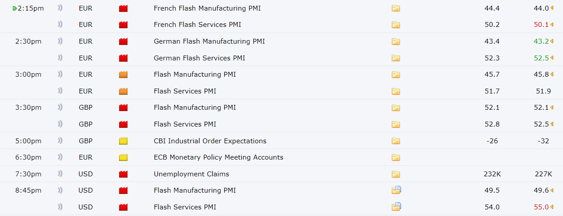Screen dimensions: 563x216
Task: Open details for USD Flash Services PMI
Action: click(396, 206)
